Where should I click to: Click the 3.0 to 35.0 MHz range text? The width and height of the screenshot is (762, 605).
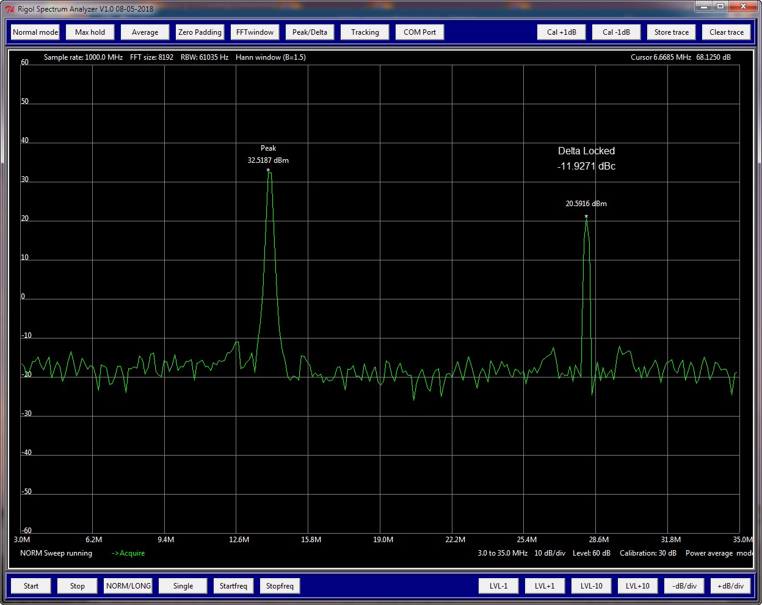pyautogui.click(x=503, y=553)
